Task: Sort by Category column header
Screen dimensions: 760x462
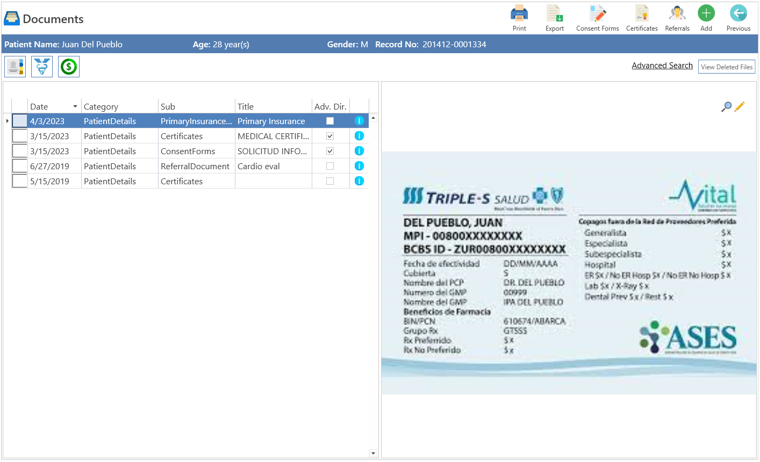Action: click(x=120, y=106)
